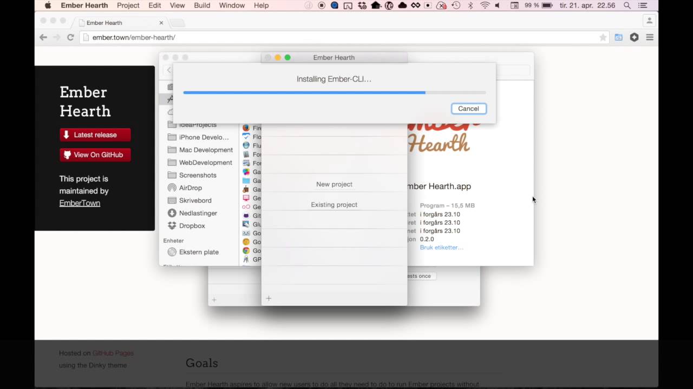693x389 pixels.
Task: Open the Window menu
Action: coord(232,5)
